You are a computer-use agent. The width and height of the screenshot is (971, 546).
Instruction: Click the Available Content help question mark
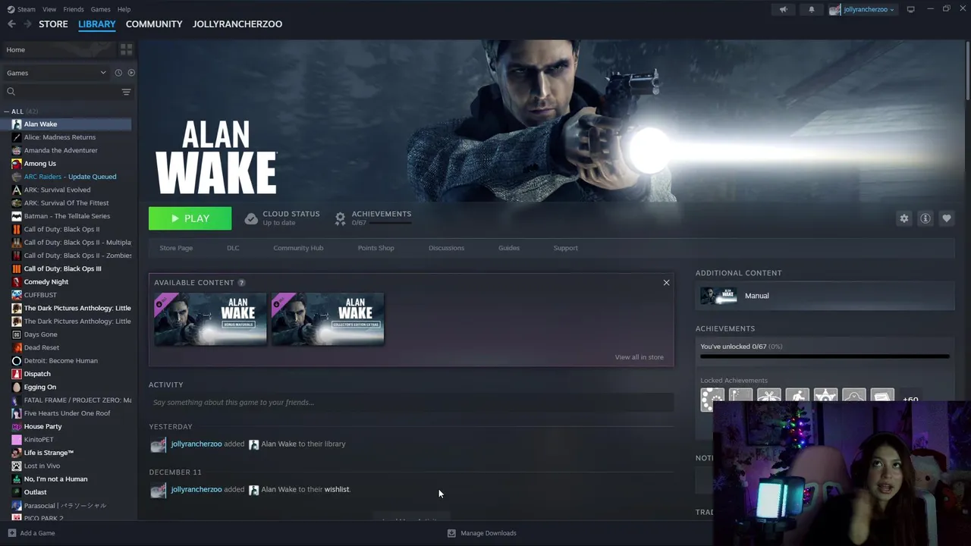click(x=241, y=283)
